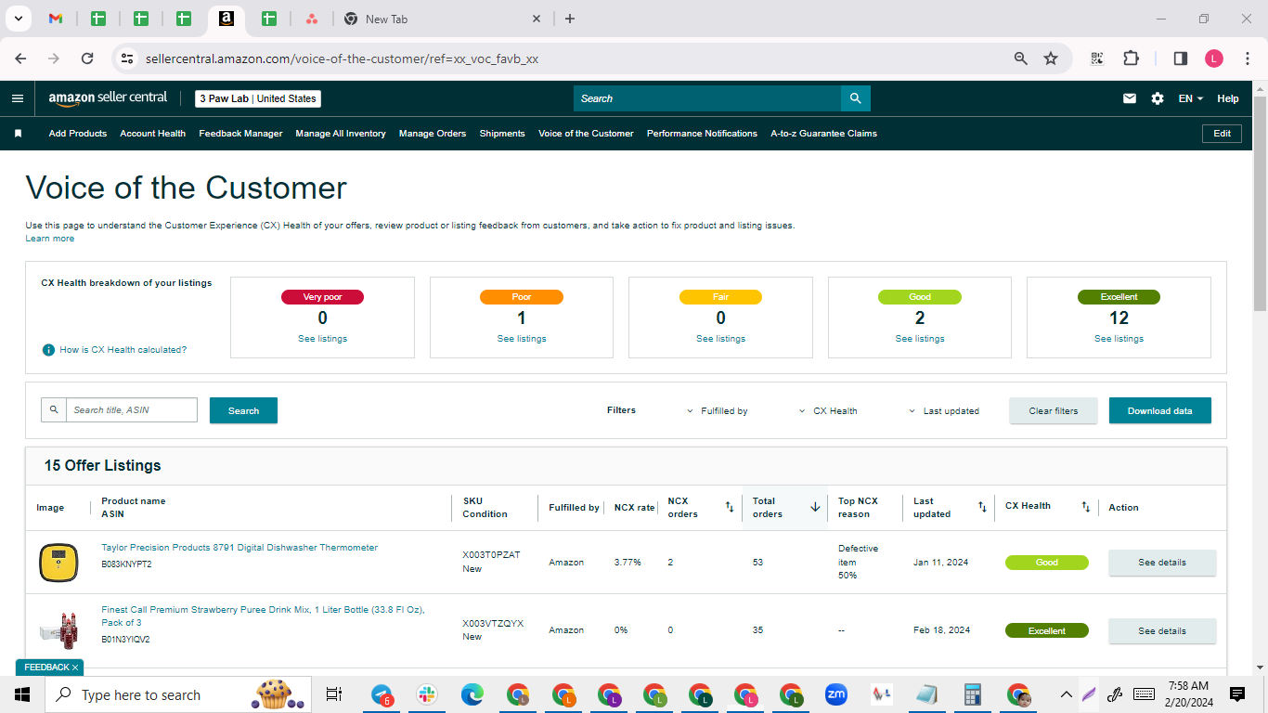
Task: Sort by NCX orders column arrows
Action: click(x=730, y=507)
